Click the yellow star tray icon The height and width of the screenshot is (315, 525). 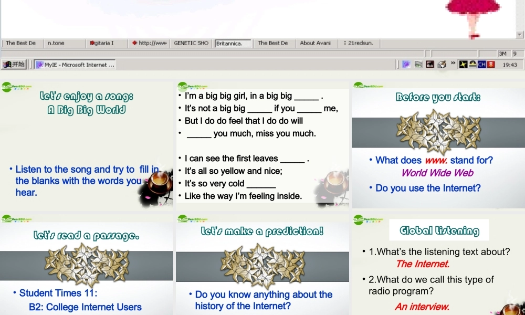tap(463, 65)
